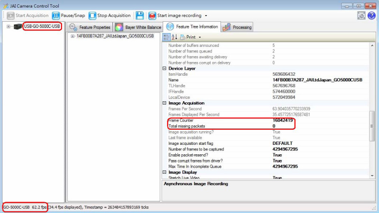
Task: Click the property grid vertical scrollbar thumb
Action: click(x=372, y=125)
